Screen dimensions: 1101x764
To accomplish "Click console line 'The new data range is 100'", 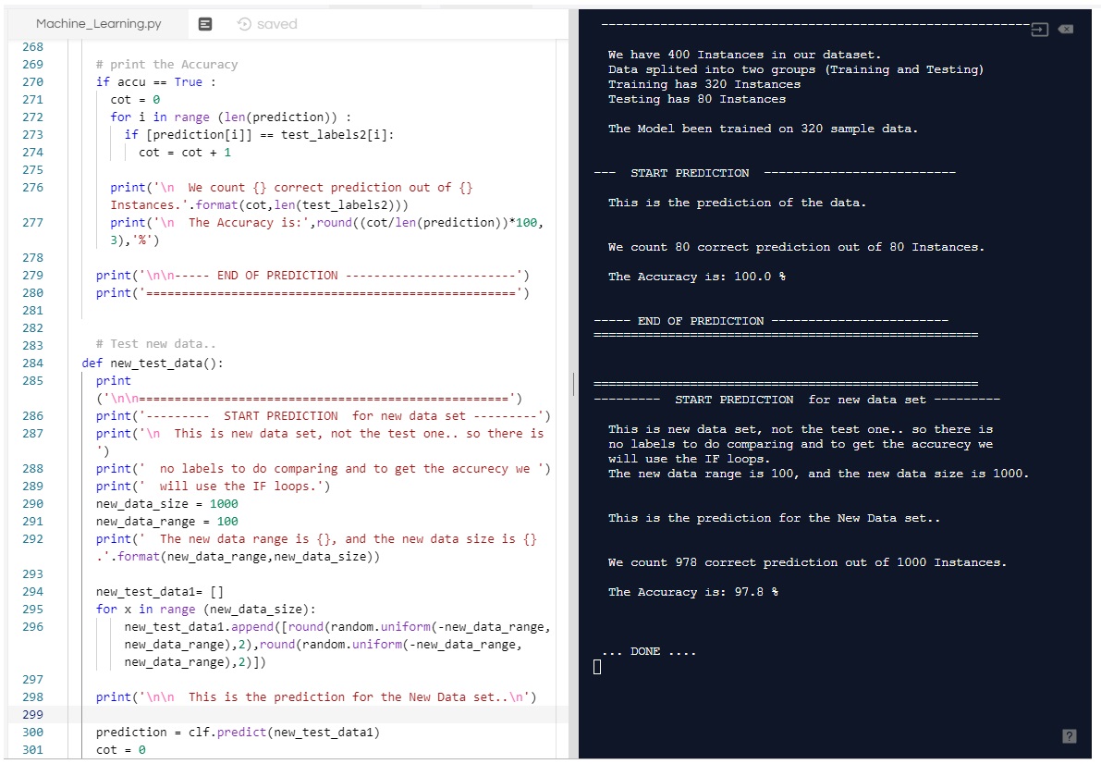I will pyautogui.click(x=818, y=474).
